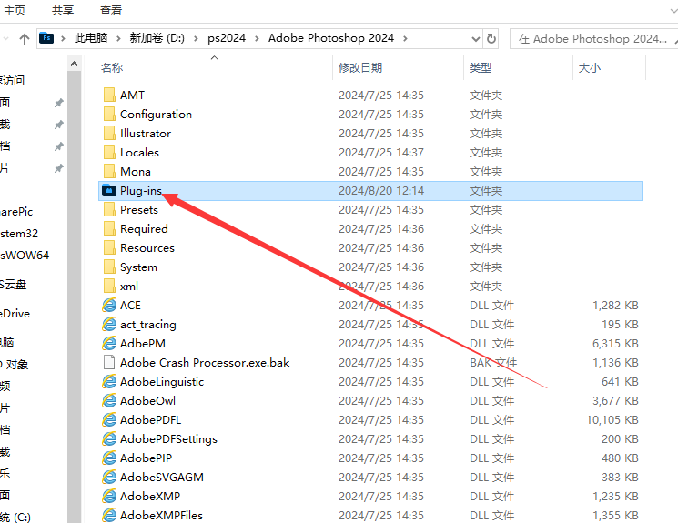Open the 主页 ribbon tab

click(x=15, y=10)
